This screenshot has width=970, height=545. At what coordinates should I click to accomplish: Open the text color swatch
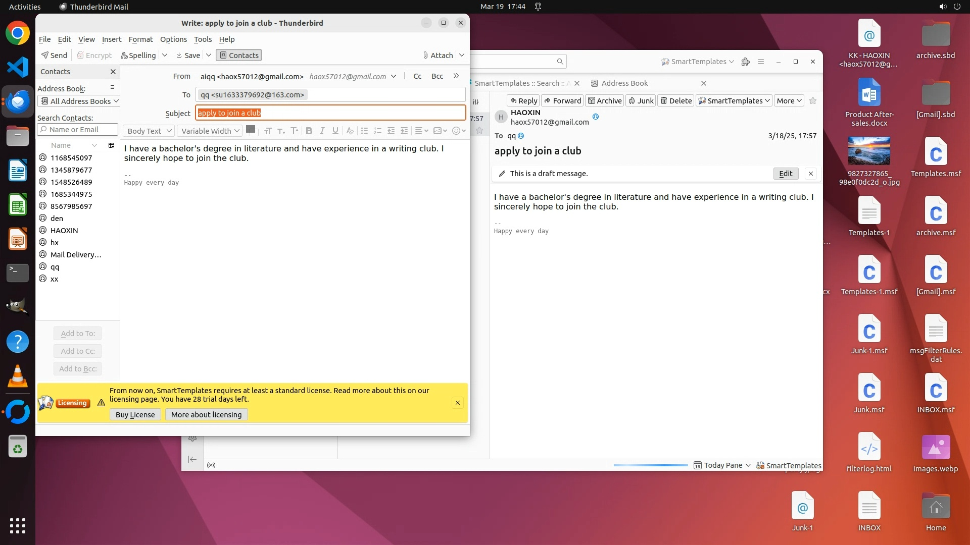(250, 129)
